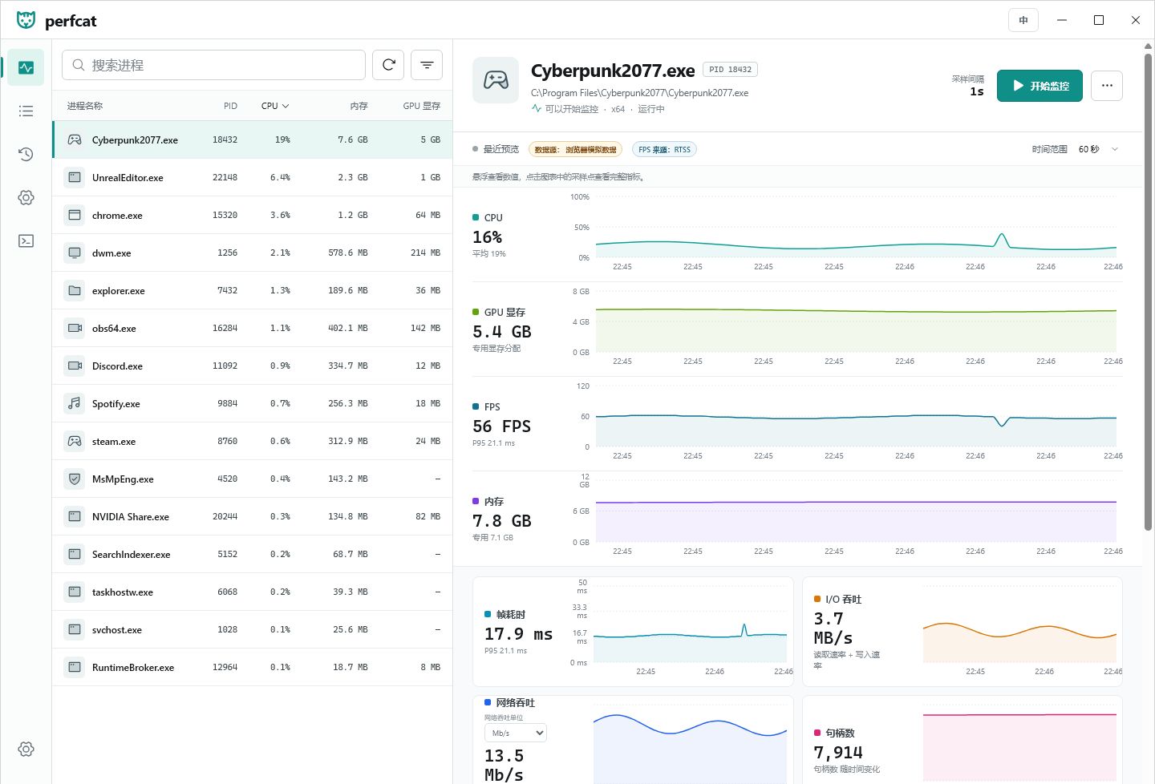The width and height of the screenshot is (1155, 784).
Task: Click the PID 18432 badge in the header
Action: tap(730, 70)
